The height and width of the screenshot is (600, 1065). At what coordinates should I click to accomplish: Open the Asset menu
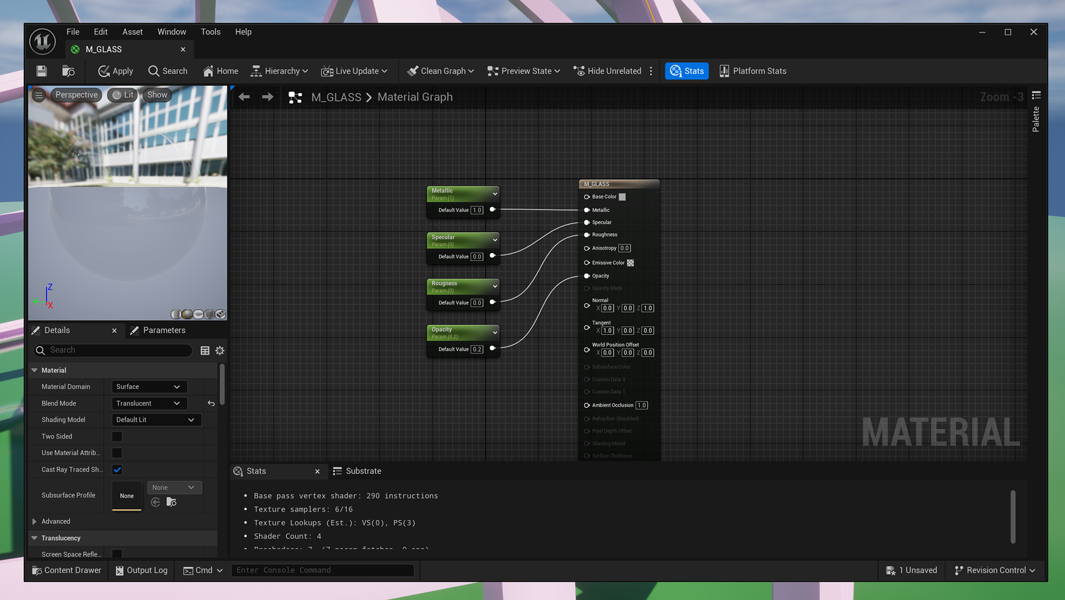pyautogui.click(x=132, y=32)
